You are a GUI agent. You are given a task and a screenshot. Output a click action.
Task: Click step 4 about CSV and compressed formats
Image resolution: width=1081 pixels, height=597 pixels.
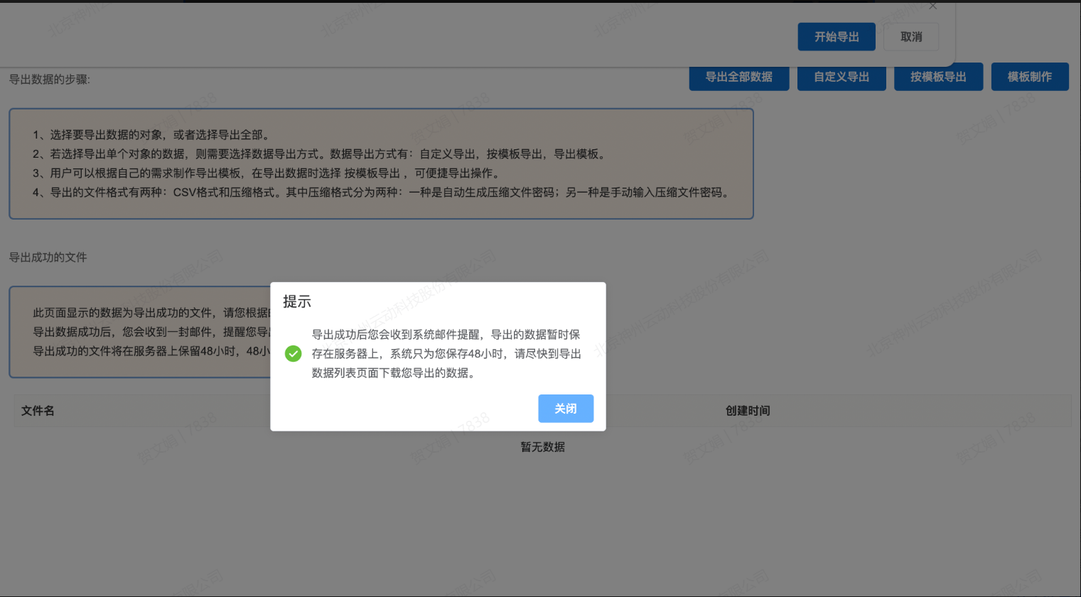pyautogui.click(x=382, y=193)
